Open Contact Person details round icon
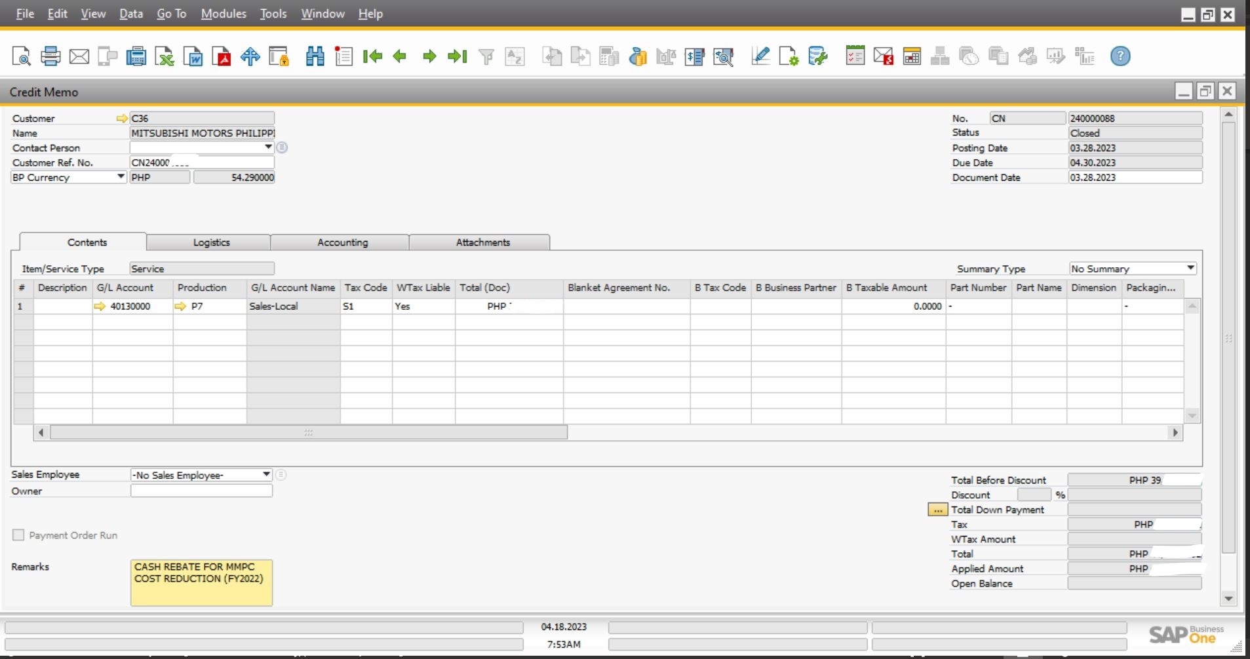The height and width of the screenshot is (659, 1250). point(282,147)
